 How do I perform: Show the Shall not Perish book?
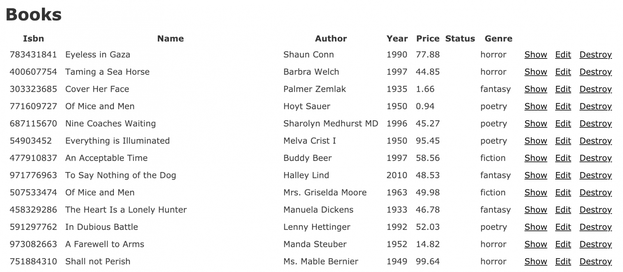(x=535, y=262)
